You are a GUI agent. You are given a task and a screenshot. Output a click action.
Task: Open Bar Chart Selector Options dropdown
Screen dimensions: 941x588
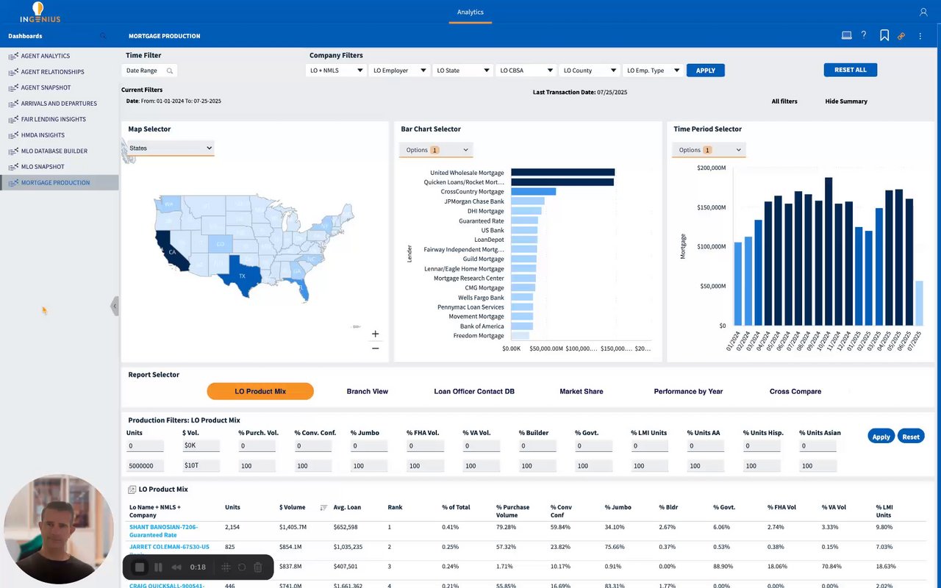click(x=436, y=150)
